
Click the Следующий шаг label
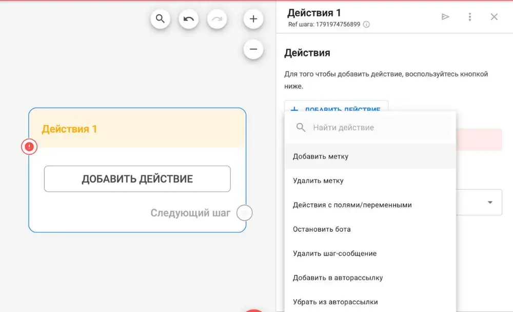pyautogui.click(x=190, y=213)
